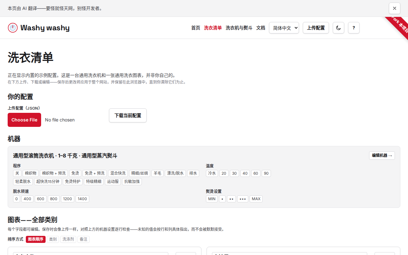Toggle dark mode moon icon
Viewport: 408px width, 255px height.
(x=339, y=28)
